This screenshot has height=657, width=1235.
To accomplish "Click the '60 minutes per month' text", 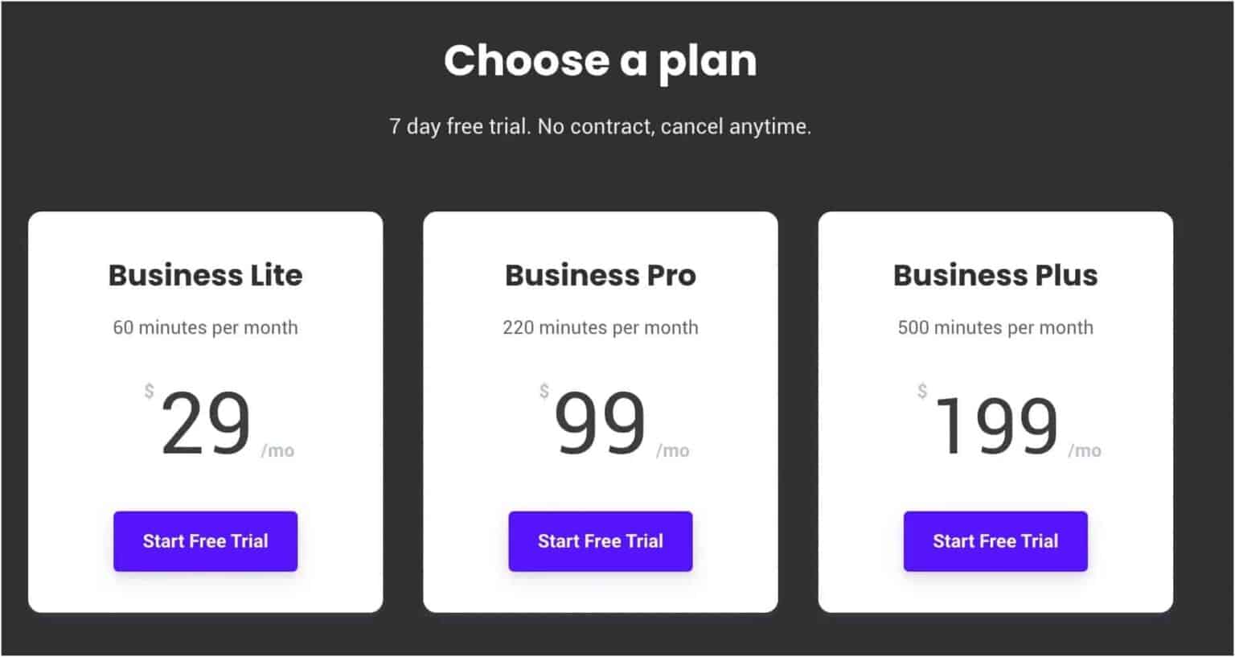I will click(x=205, y=327).
